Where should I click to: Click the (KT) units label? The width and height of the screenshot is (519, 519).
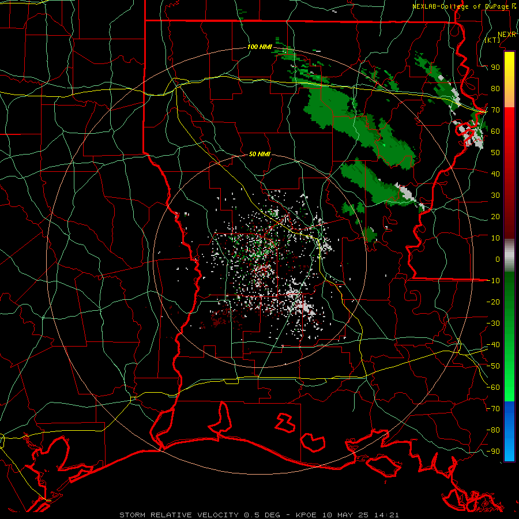(x=492, y=40)
